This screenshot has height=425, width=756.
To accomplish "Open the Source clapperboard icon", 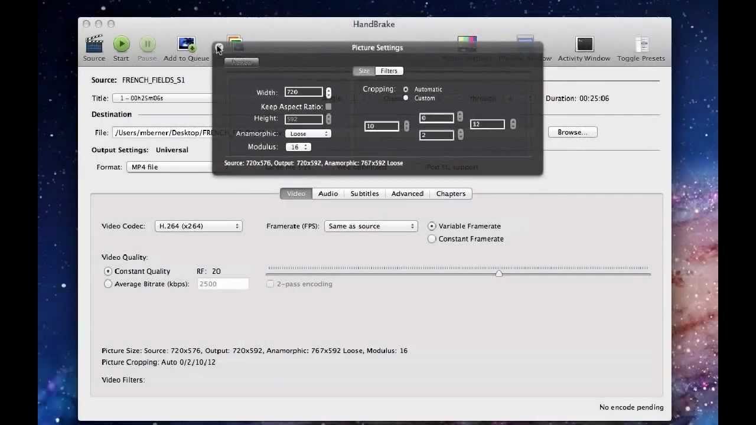I will point(94,44).
